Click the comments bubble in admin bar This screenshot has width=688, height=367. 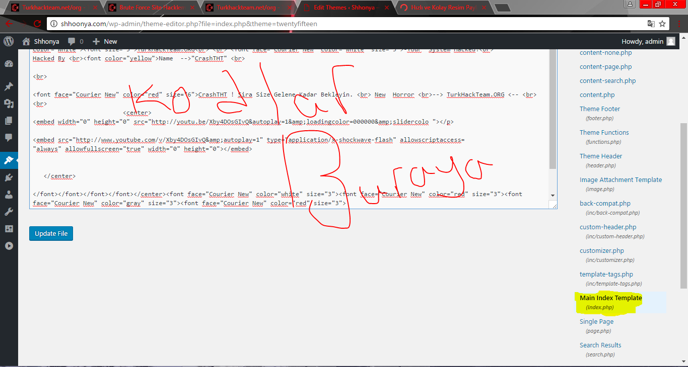pos(76,41)
